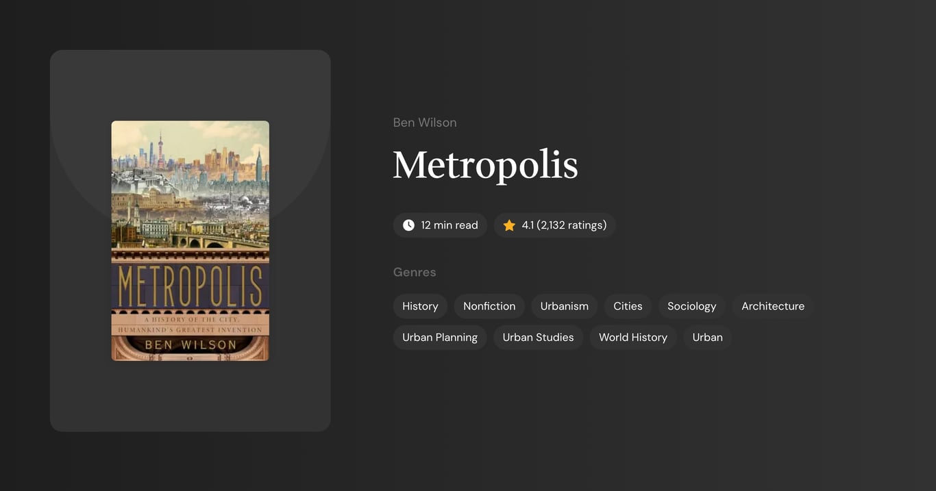
Task: Click the 4.1 rating pill
Action: (555, 225)
